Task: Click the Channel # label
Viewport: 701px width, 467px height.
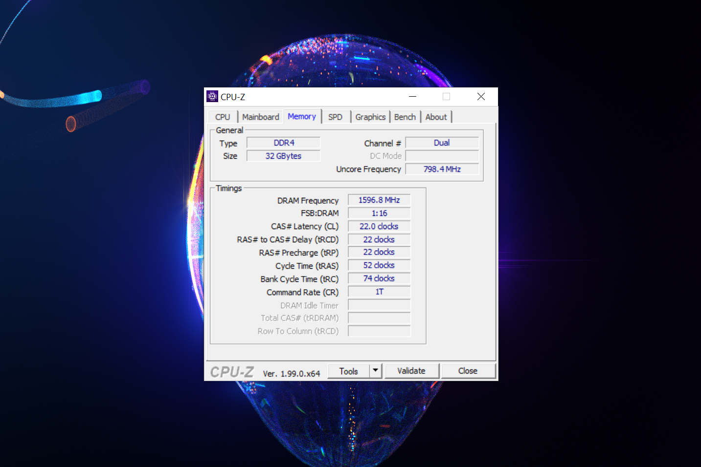Action: point(383,143)
